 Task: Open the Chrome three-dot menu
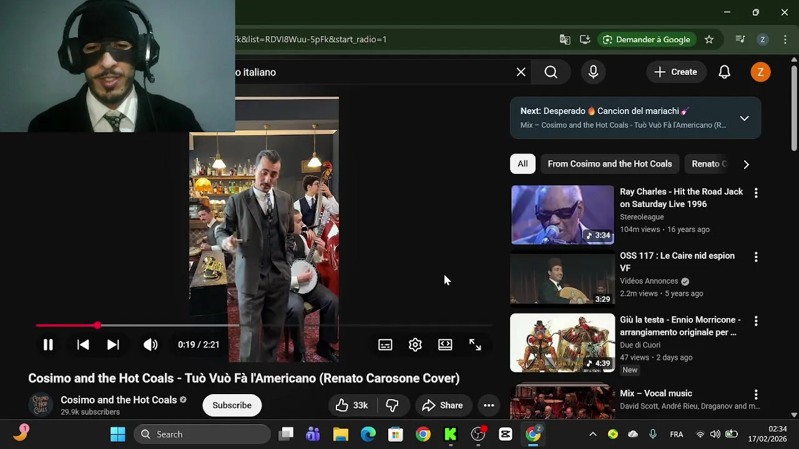[785, 39]
